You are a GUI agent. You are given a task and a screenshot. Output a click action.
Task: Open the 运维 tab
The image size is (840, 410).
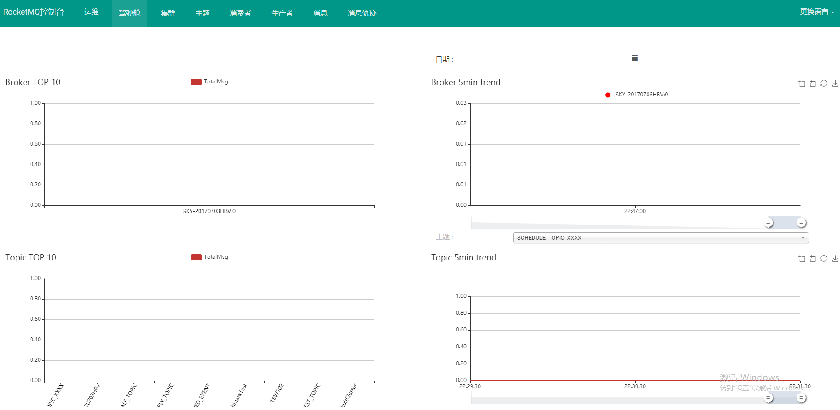pyautogui.click(x=91, y=12)
